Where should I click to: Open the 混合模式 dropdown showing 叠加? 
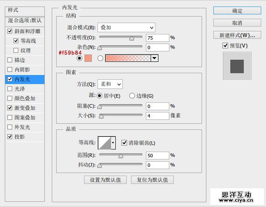(126, 27)
